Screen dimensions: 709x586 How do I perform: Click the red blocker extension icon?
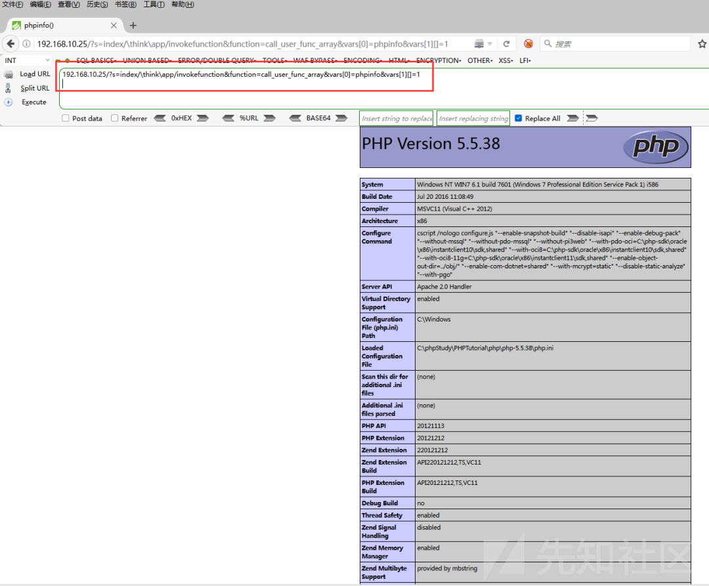(528, 44)
